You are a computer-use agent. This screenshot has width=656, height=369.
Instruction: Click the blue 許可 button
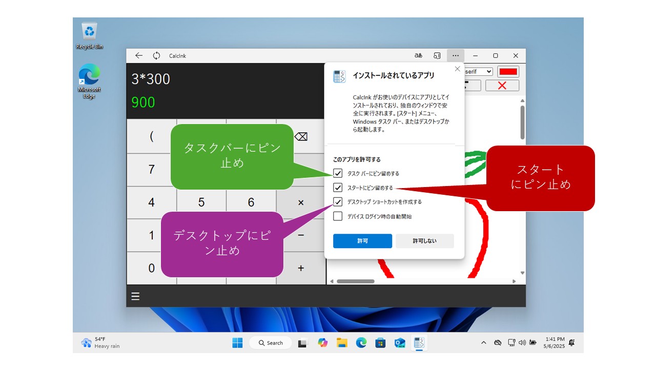click(362, 241)
